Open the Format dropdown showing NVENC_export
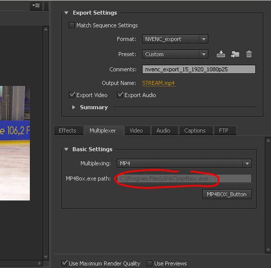 [x=175, y=39]
